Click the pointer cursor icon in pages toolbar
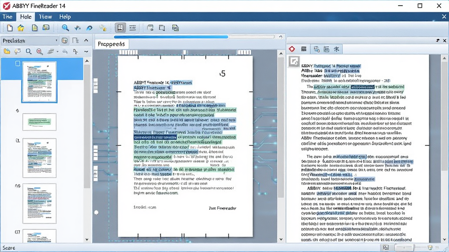 click(75, 52)
